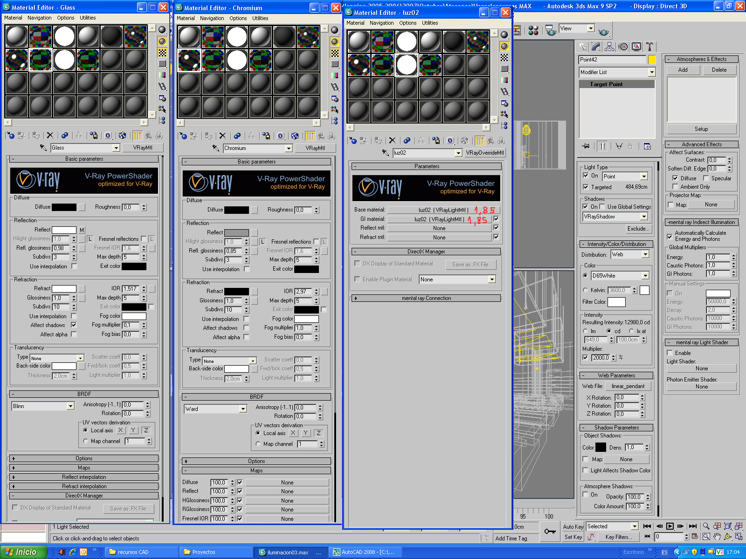Viewport: 746px width, 559px height.
Task: Go to the end frame
Action: coord(693,526)
